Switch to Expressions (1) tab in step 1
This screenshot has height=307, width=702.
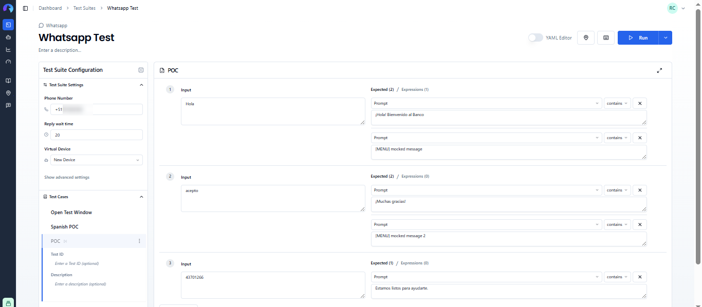pyautogui.click(x=415, y=90)
